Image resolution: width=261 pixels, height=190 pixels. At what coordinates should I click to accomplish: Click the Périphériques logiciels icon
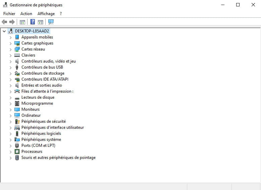17,134
